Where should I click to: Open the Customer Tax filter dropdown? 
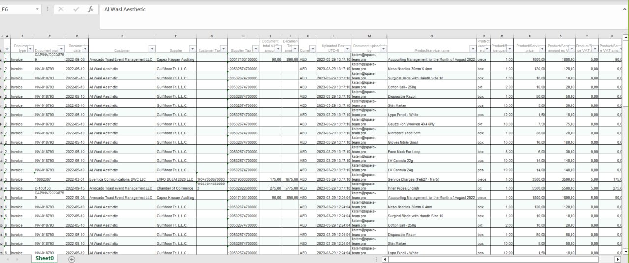pyautogui.click(x=223, y=49)
